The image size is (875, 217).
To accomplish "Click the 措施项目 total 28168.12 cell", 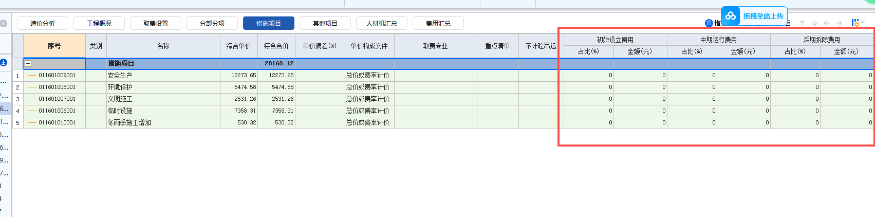I will pos(276,64).
